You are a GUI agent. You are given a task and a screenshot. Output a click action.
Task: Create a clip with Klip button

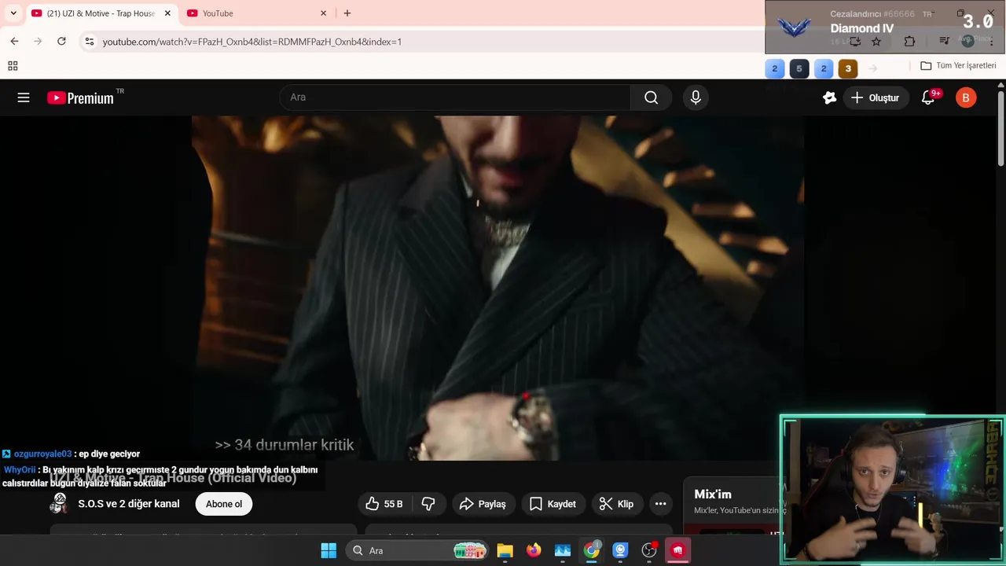coord(616,504)
